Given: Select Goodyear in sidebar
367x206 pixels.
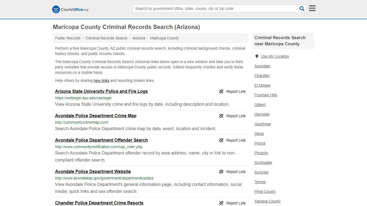Looking at the screenshot, I should pos(263,124).
